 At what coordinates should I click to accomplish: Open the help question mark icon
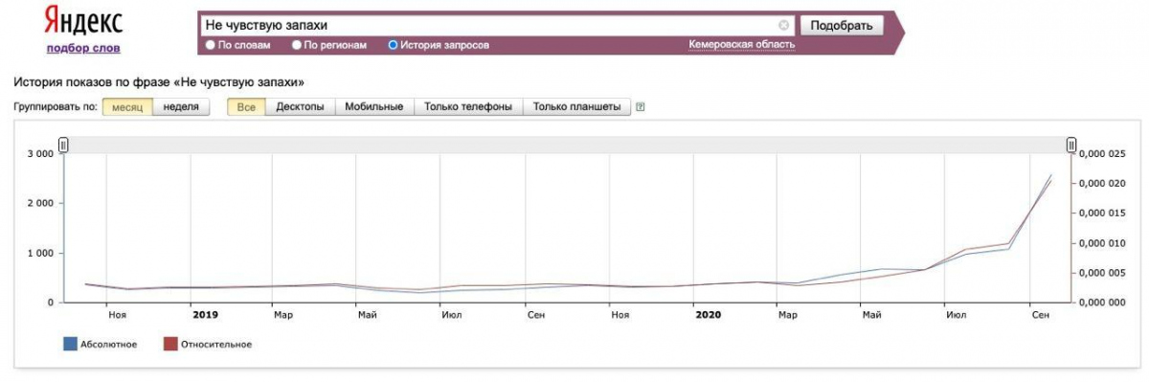click(x=640, y=107)
